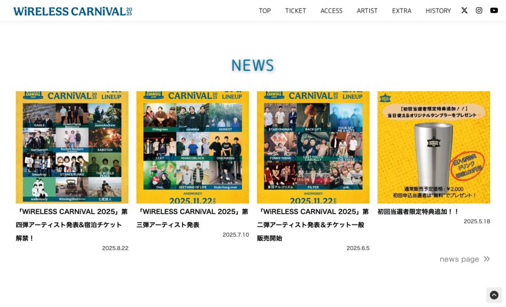Open the Instagram social link
Viewport: 506px width, 307px height.
(x=479, y=11)
